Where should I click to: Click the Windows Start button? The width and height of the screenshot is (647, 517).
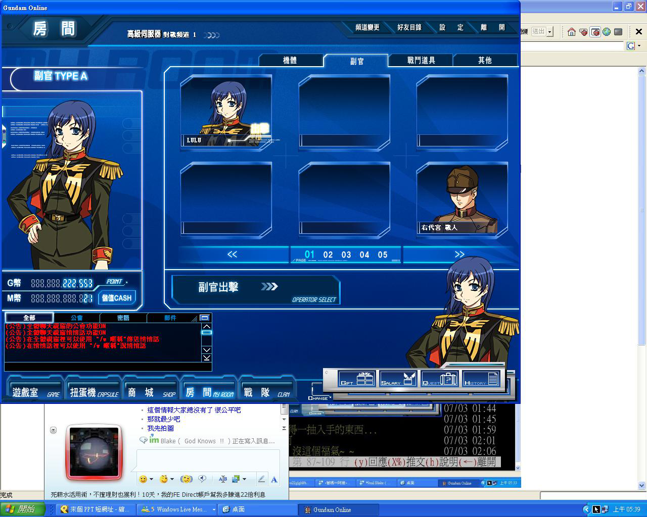[23, 509]
